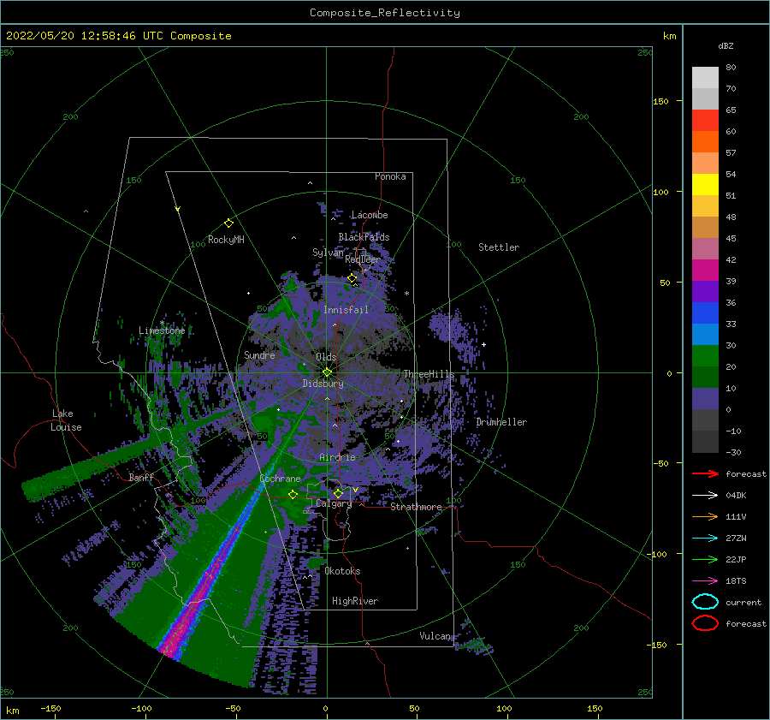This screenshot has height=720, width=770.
Task: Click the current legend text
Action: (743, 603)
